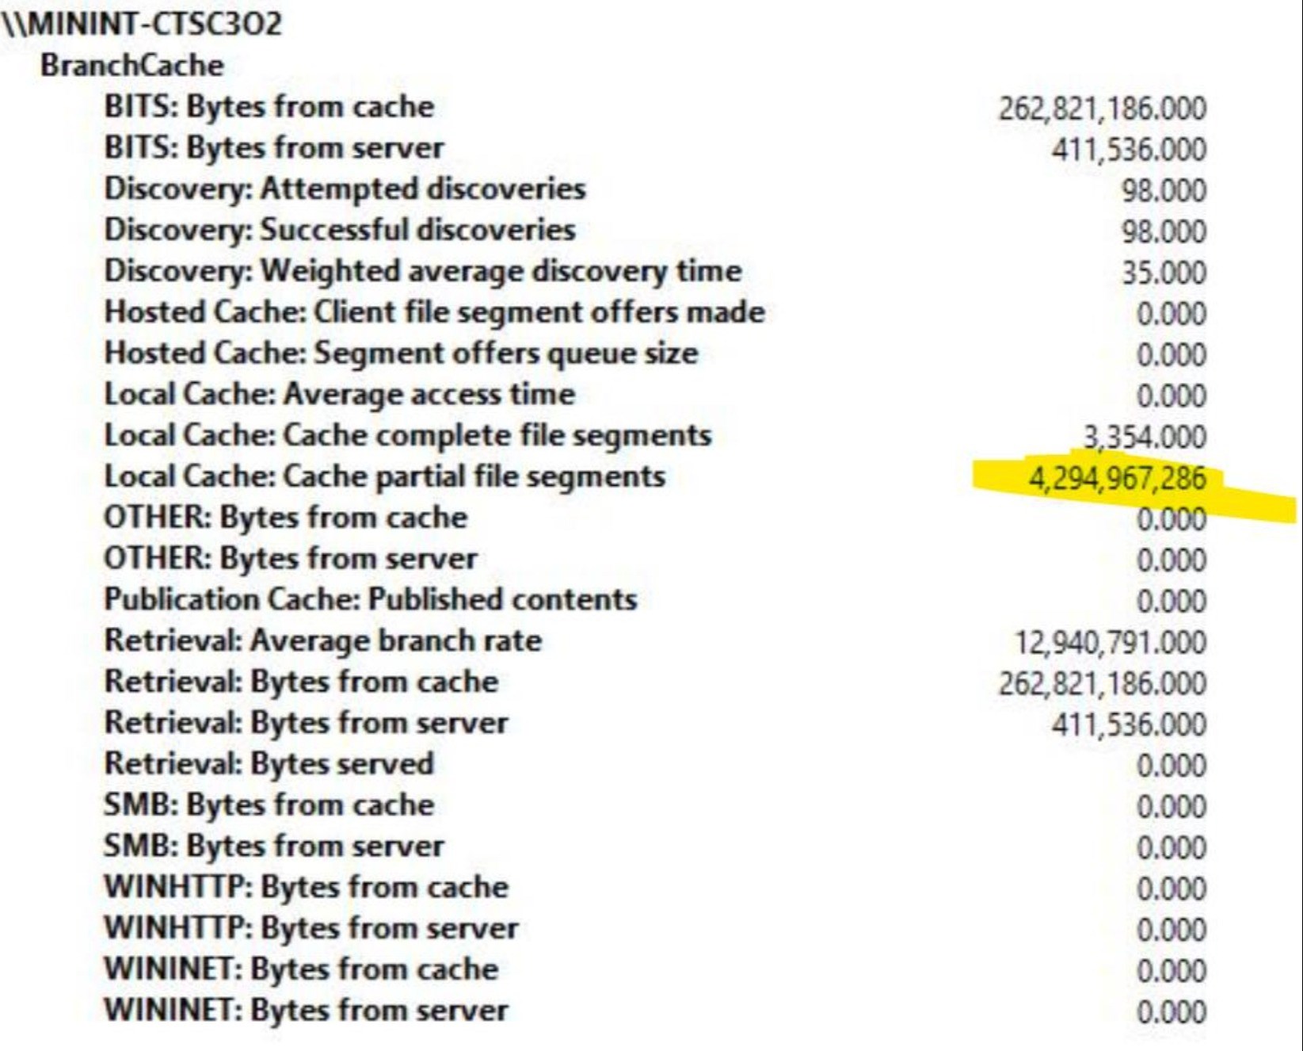This screenshot has height=1051, width=1303.
Task: Click the value 3,354.000
Action: [1145, 438]
